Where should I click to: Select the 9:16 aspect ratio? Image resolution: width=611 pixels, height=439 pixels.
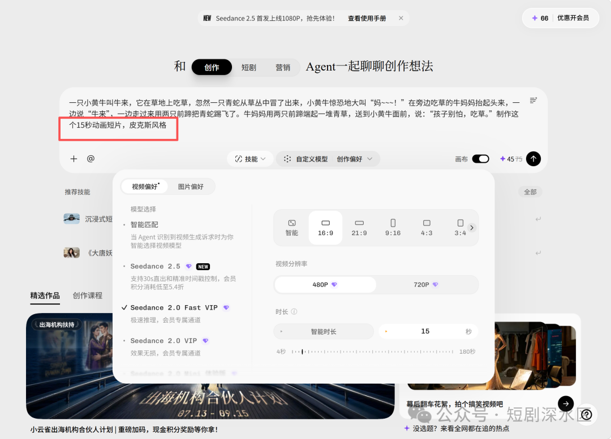(x=393, y=228)
